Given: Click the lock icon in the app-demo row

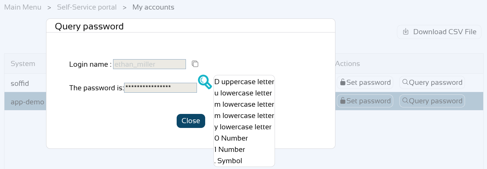Looking at the screenshot, I should [x=343, y=101].
